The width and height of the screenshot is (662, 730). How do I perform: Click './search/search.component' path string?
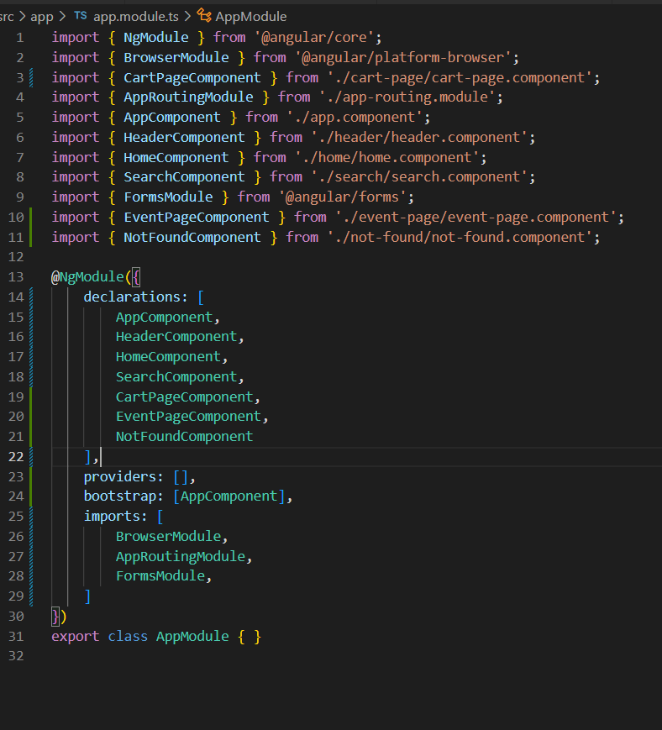(x=419, y=177)
